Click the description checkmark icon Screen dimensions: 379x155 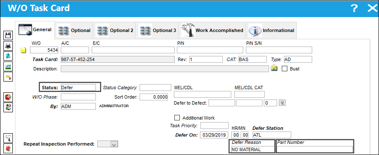[274, 68]
